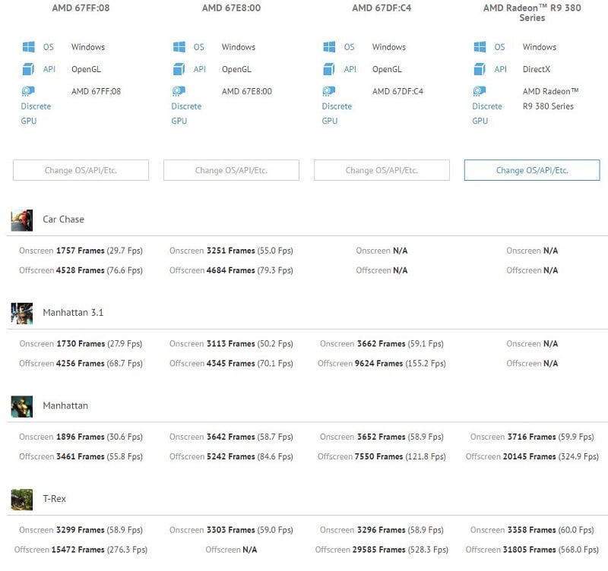608x571 pixels.
Task: Click the T-Rex offscreen result 31805 Frames
Action: point(532,549)
